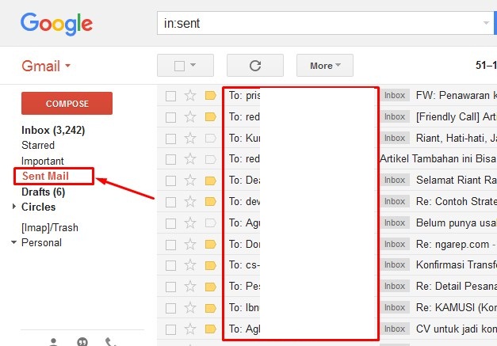Star the 'Selamat Riant' email
This screenshot has height=346, width=497.
click(x=190, y=181)
